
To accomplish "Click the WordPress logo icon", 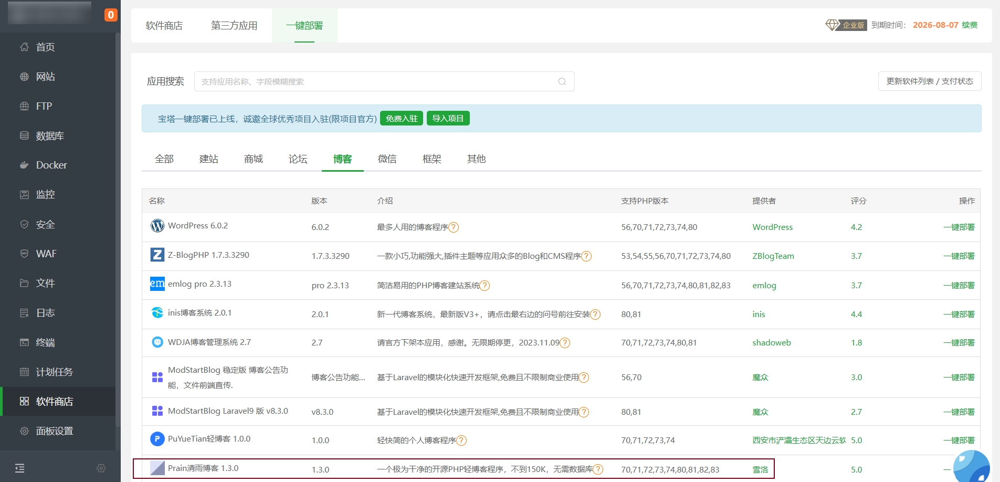I will tap(157, 226).
